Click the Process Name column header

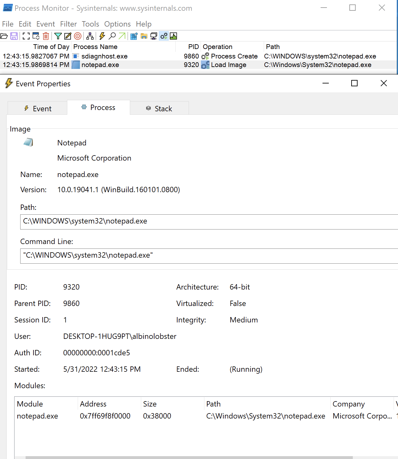[123, 47]
